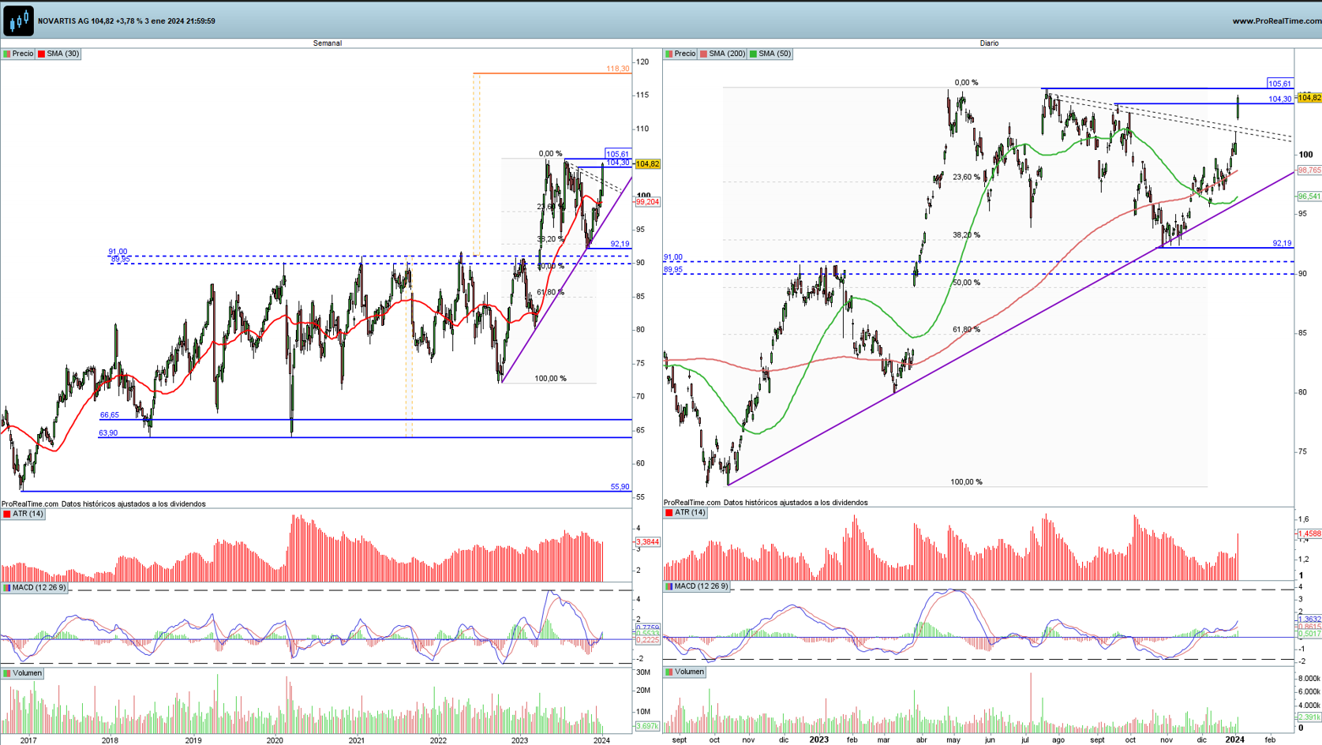Viewport: 1322px width, 745px height.
Task: Click the Volumen label in the Diario panel
Action: point(684,672)
